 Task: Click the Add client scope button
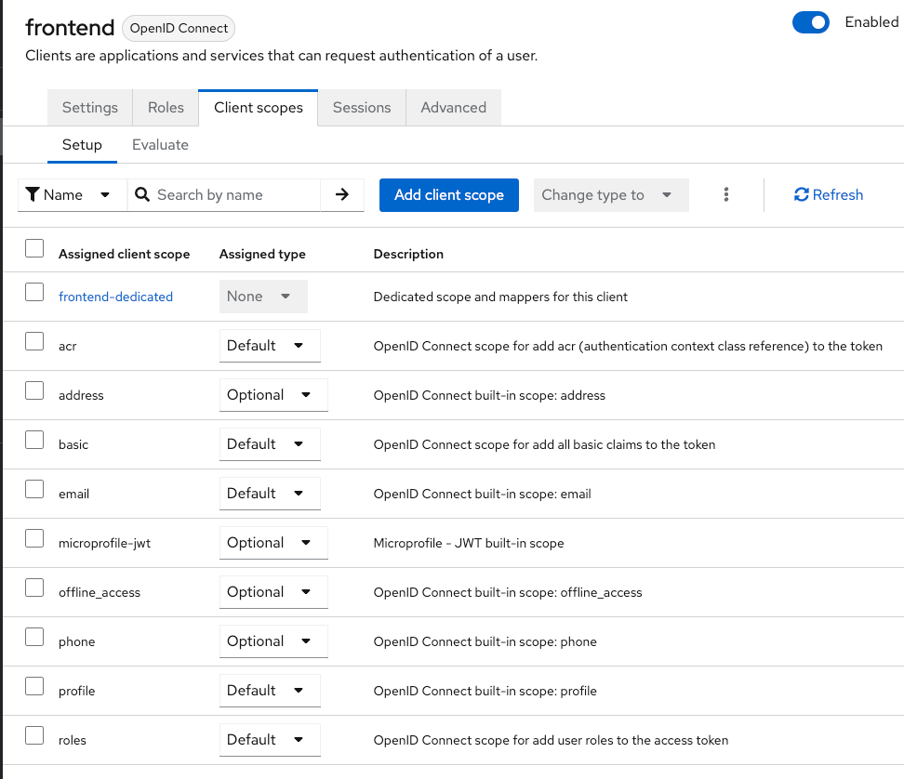[x=448, y=195]
